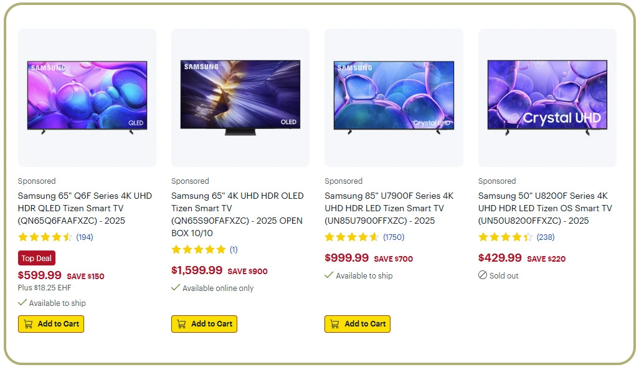Click Add to Cart for the Q6F TV
The height and width of the screenshot is (367, 639).
tap(50, 323)
